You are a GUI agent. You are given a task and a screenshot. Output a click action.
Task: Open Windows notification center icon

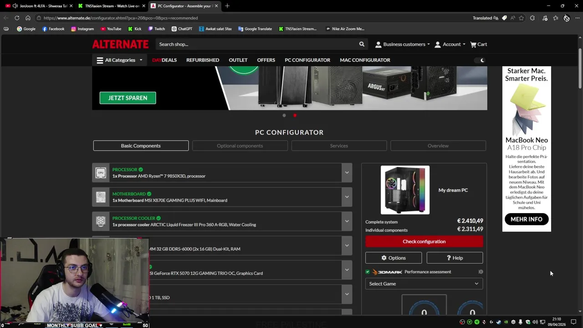pos(573,322)
